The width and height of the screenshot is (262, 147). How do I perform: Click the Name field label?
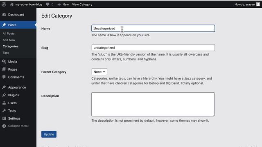[x=46, y=29]
